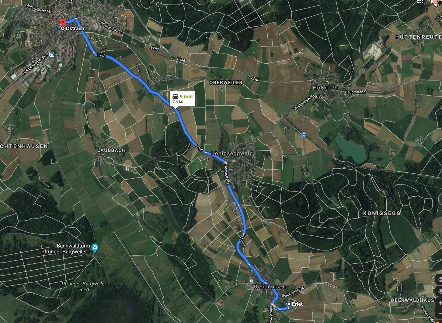Select the Pfrunger-Burgweiler Ried nature label
The width and height of the screenshot is (442, 323).
(84, 287)
